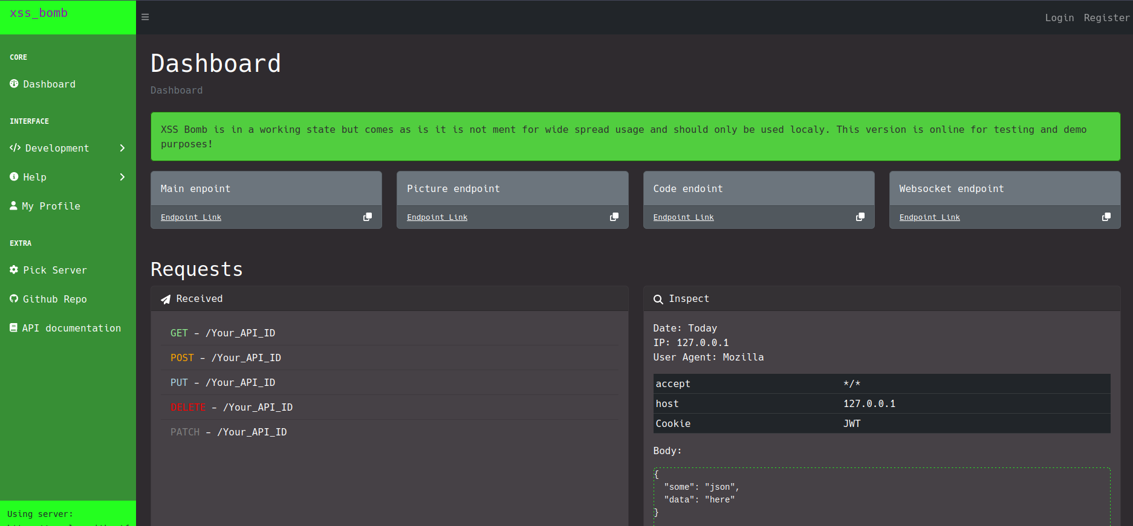Select the DELETE /Your_API_ID request

click(x=232, y=407)
